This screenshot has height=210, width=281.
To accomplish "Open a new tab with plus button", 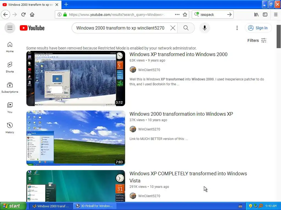I will click(66, 4).
